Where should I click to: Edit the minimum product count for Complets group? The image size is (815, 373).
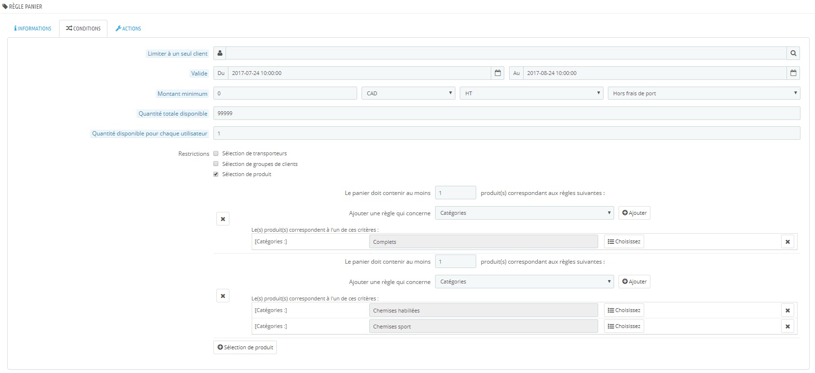point(455,193)
